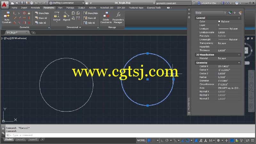
Task: Click geometric Show All constraints button
Action: [41, 18]
